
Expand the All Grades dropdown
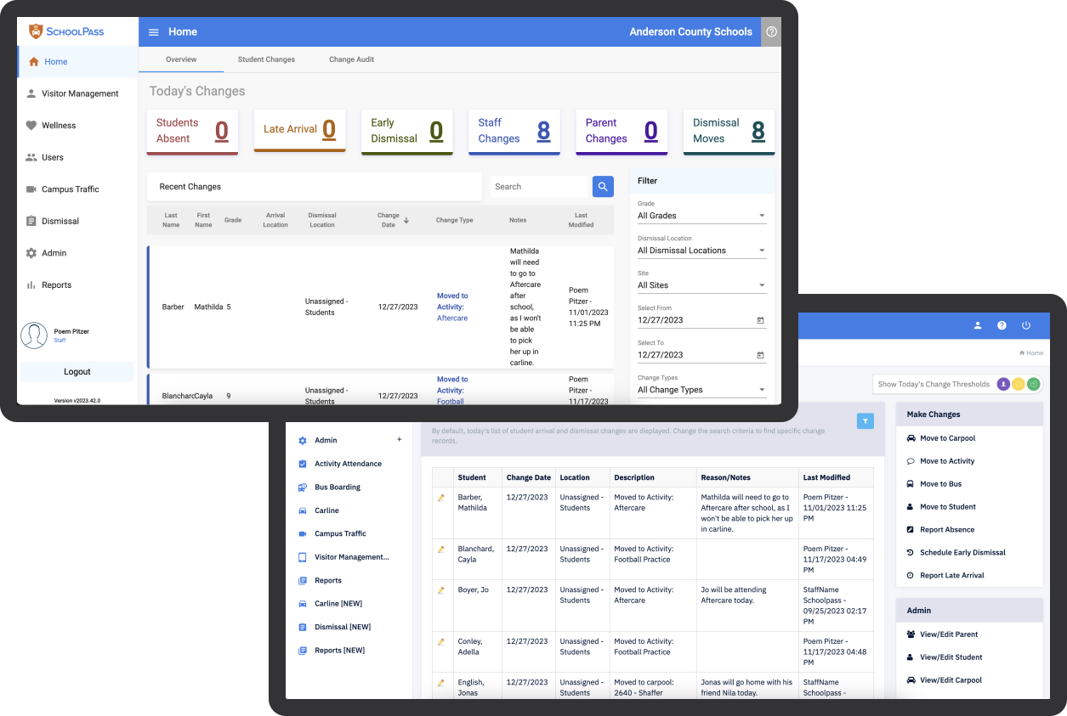(x=701, y=216)
